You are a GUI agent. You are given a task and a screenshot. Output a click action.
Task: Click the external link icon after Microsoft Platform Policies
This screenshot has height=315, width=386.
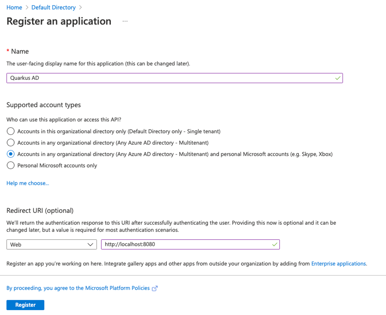click(x=154, y=288)
